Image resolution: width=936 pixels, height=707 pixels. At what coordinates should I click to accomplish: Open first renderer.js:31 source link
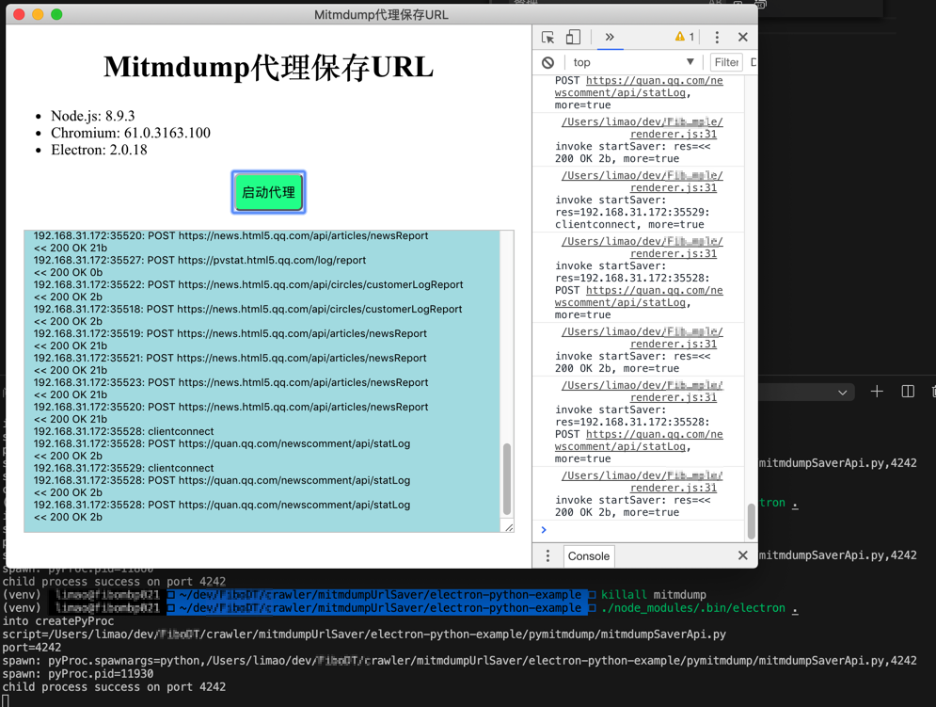point(674,134)
